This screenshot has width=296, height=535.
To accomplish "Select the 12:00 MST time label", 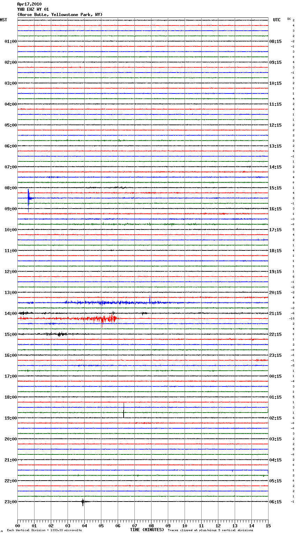I will tap(10, 272).
